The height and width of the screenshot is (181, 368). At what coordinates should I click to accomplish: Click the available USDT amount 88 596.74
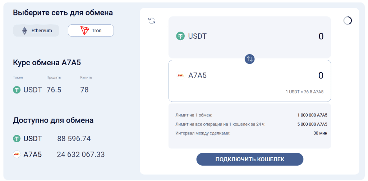click(74, 139)
